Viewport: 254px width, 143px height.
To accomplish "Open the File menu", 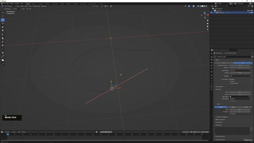I will pos(4,4).
